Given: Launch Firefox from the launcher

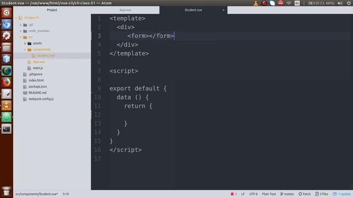Looking at the screenshot, I should coord(6,82).
